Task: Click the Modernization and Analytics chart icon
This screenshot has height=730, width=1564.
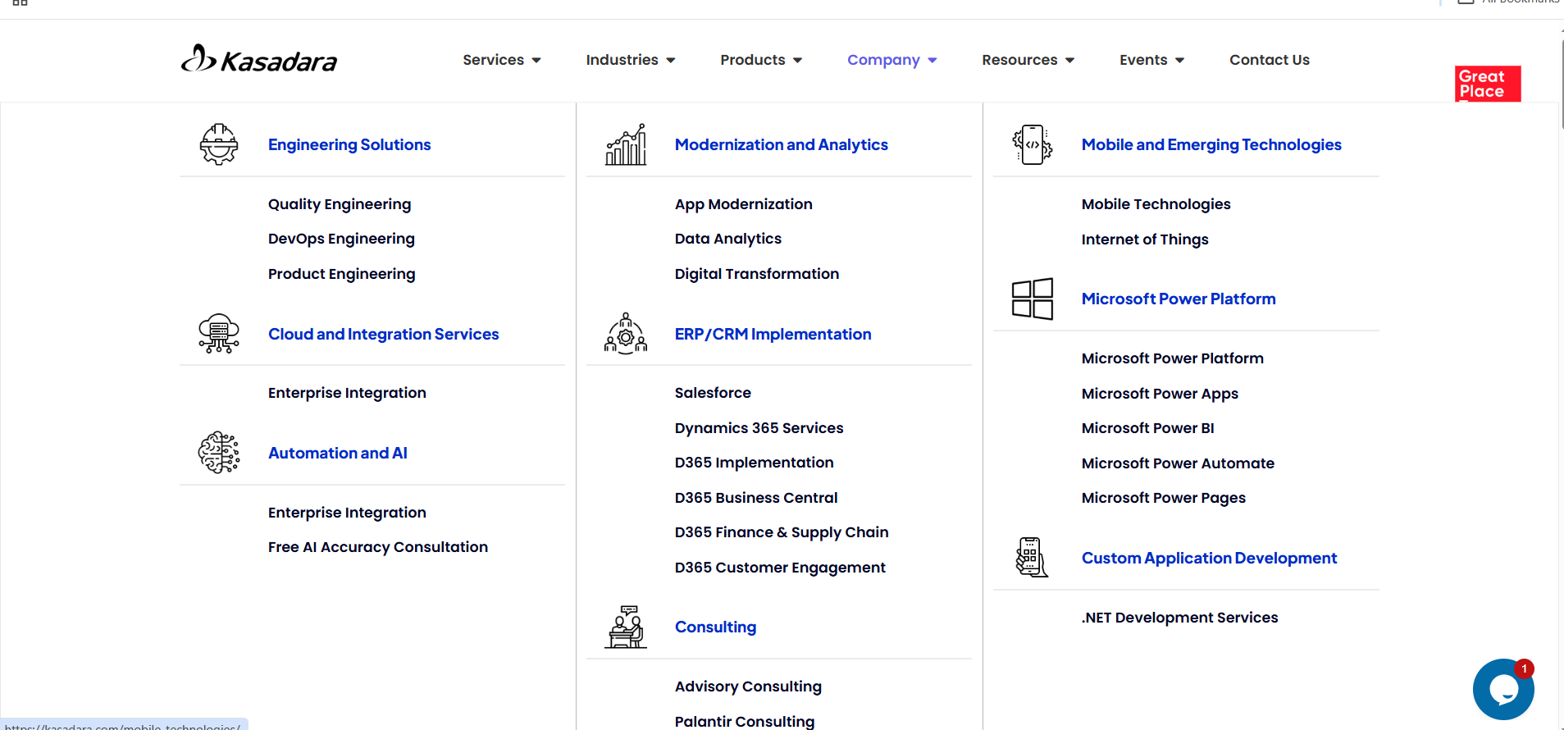Action: click(626, 144)
